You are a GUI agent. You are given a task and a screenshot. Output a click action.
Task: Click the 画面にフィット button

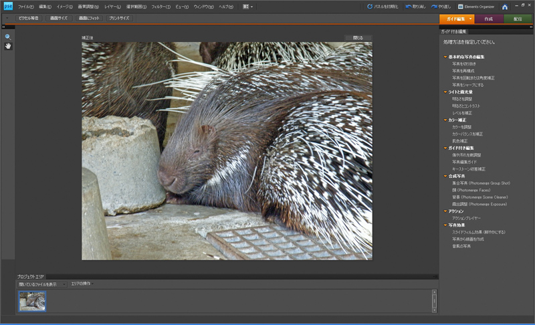pos(88,19)
